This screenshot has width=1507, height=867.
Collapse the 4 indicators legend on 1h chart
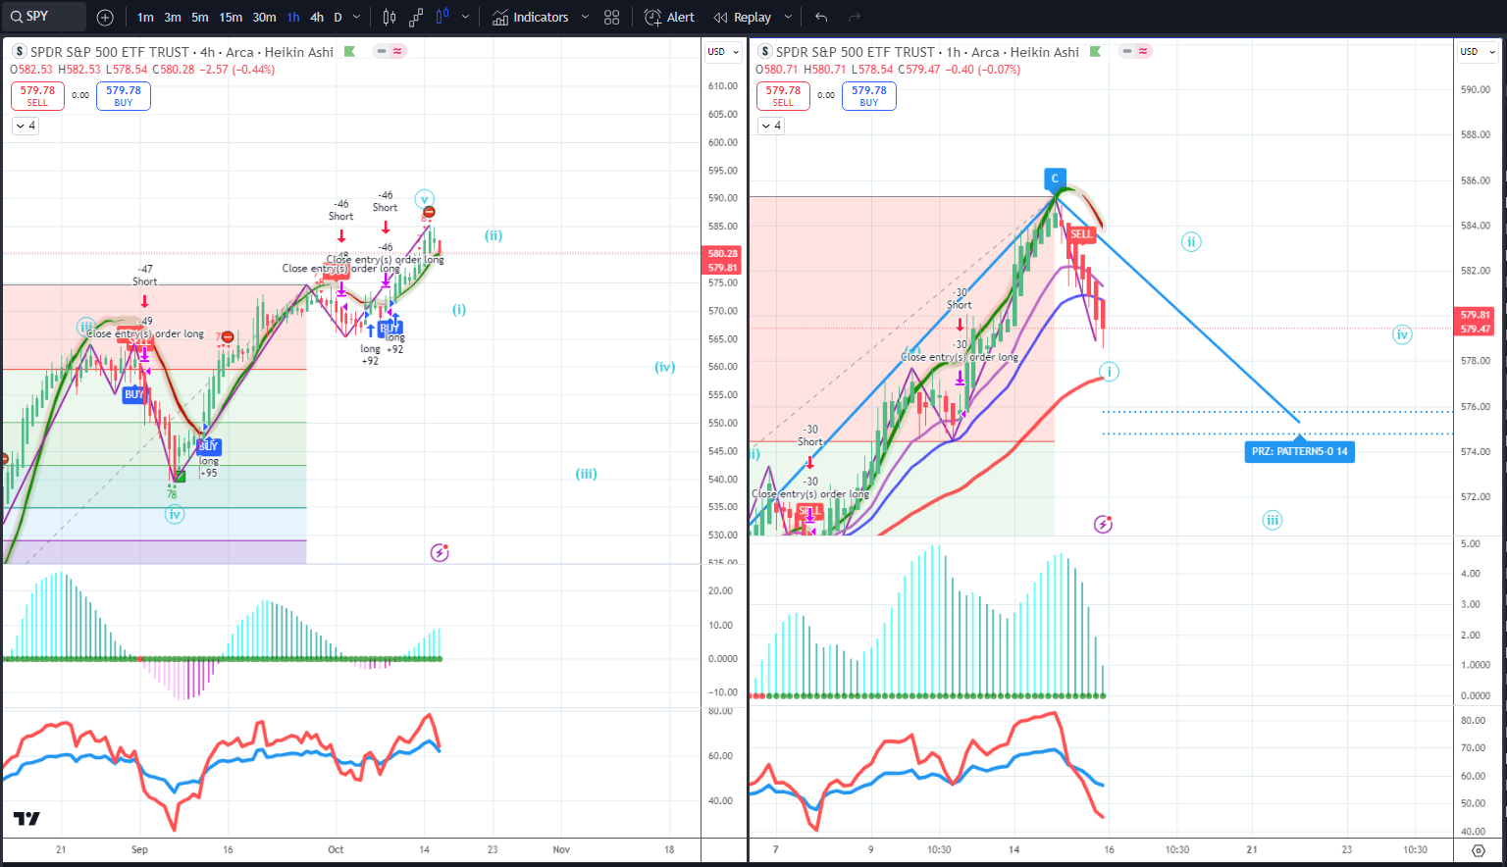tap(771, 126)
